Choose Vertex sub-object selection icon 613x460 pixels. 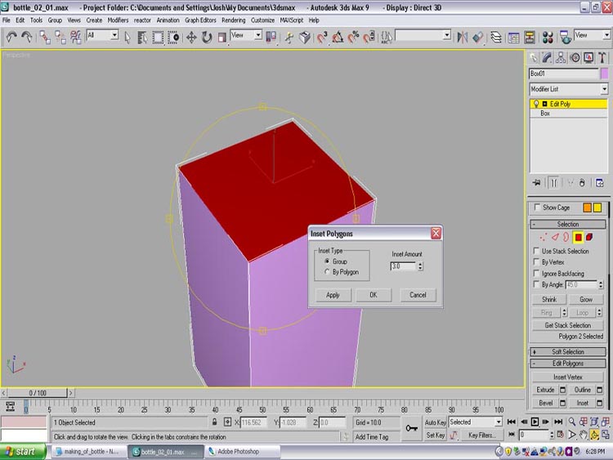(542, 237)
